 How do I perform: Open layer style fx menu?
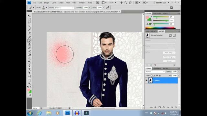(156, 107)
